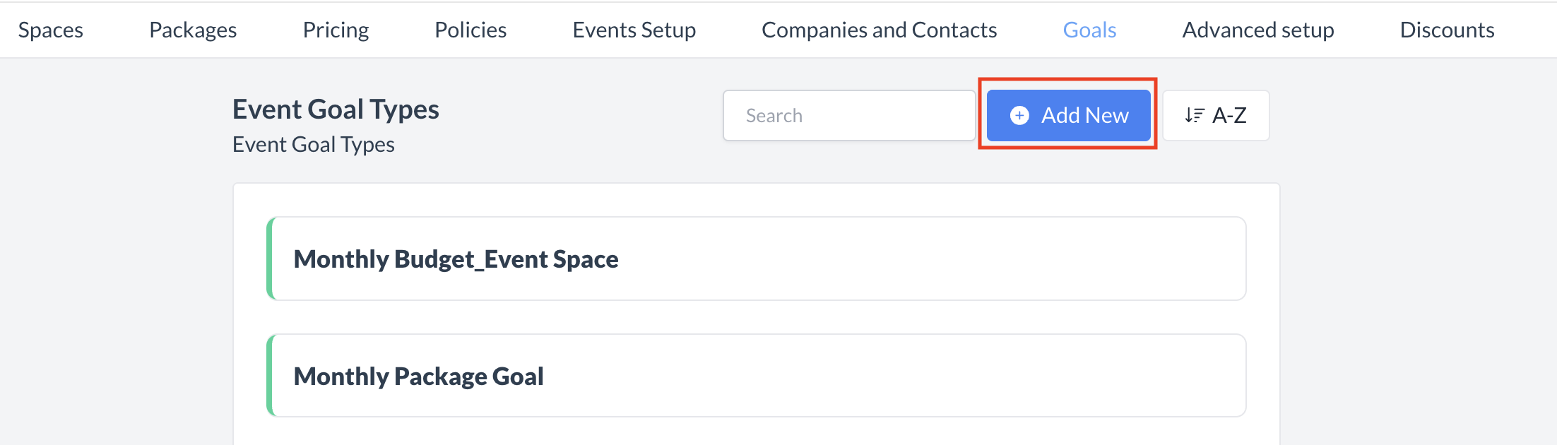Expand the Monthly Budget_Event Space card
The width and height of the screenshot is (1557, 445).
756,259
